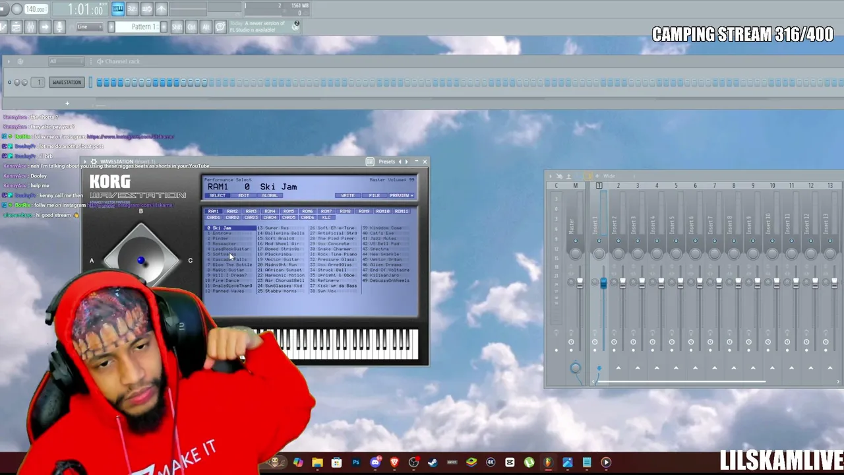This screenshot has height=475, width=844.
Task: Open the Line snap dropdown
Action: coord(90,27)
